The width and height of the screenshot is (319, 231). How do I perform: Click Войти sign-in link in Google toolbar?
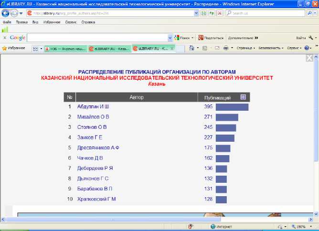click(x=301, y=38)
